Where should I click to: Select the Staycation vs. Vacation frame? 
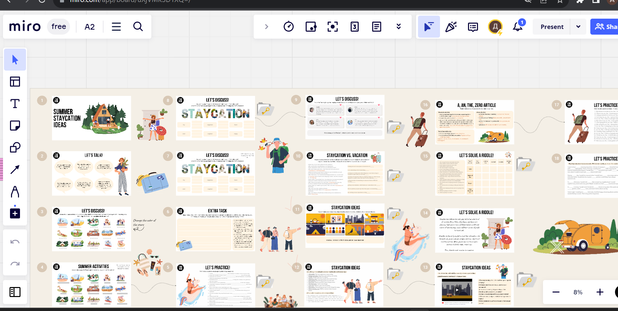tap(345, 173)
